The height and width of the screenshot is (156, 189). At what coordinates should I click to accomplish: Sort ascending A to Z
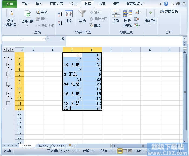coord(60,14)
